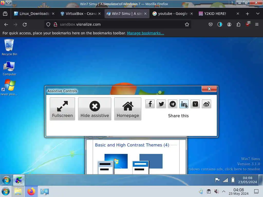263x197 pixels.
Task: Click the host clock showing 23 May 2024
Action: coord(239,191)
